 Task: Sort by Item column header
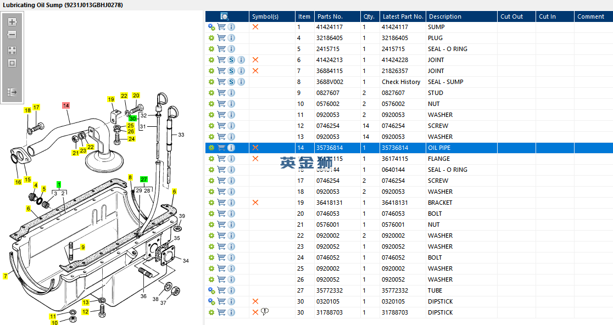click(304, 16)
